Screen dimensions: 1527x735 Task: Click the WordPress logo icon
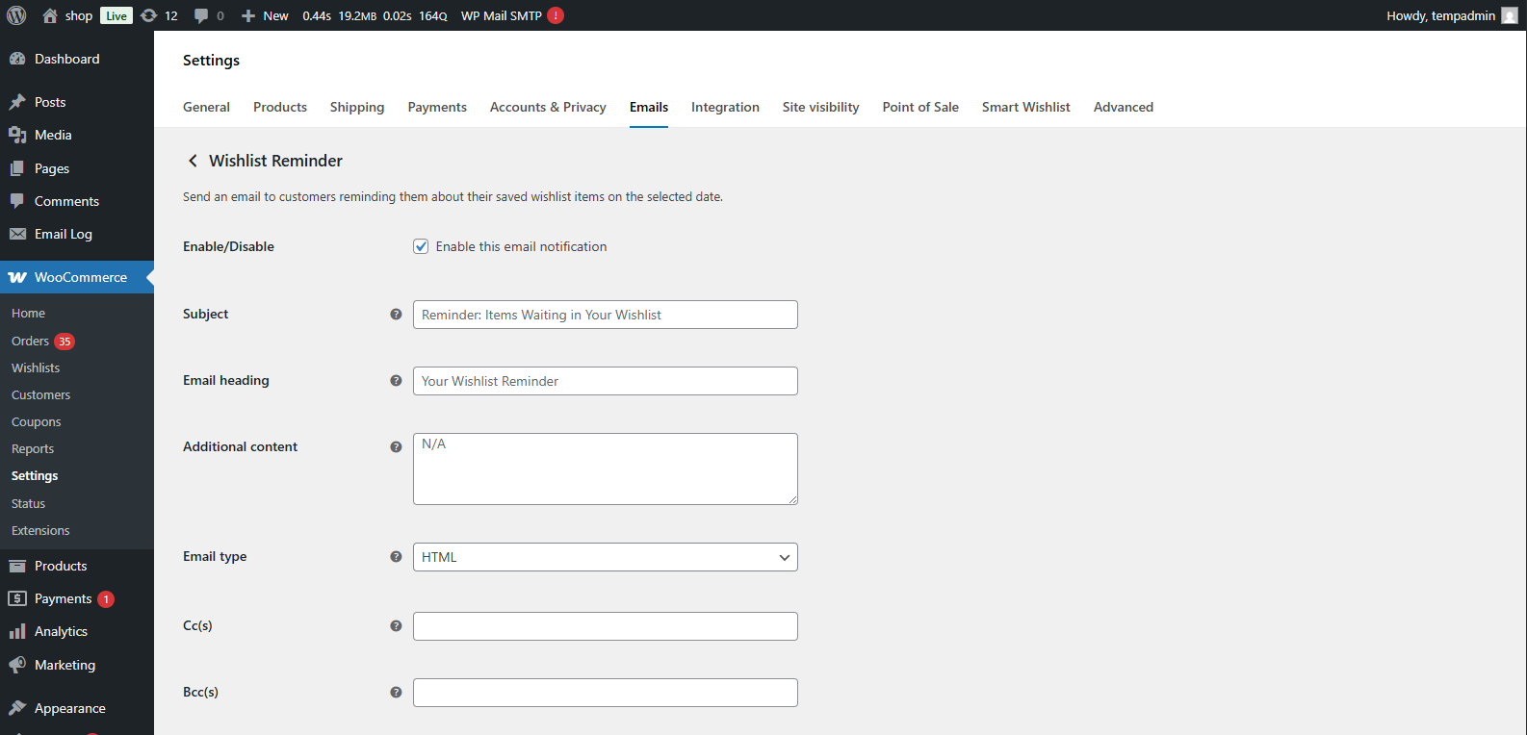16,15
